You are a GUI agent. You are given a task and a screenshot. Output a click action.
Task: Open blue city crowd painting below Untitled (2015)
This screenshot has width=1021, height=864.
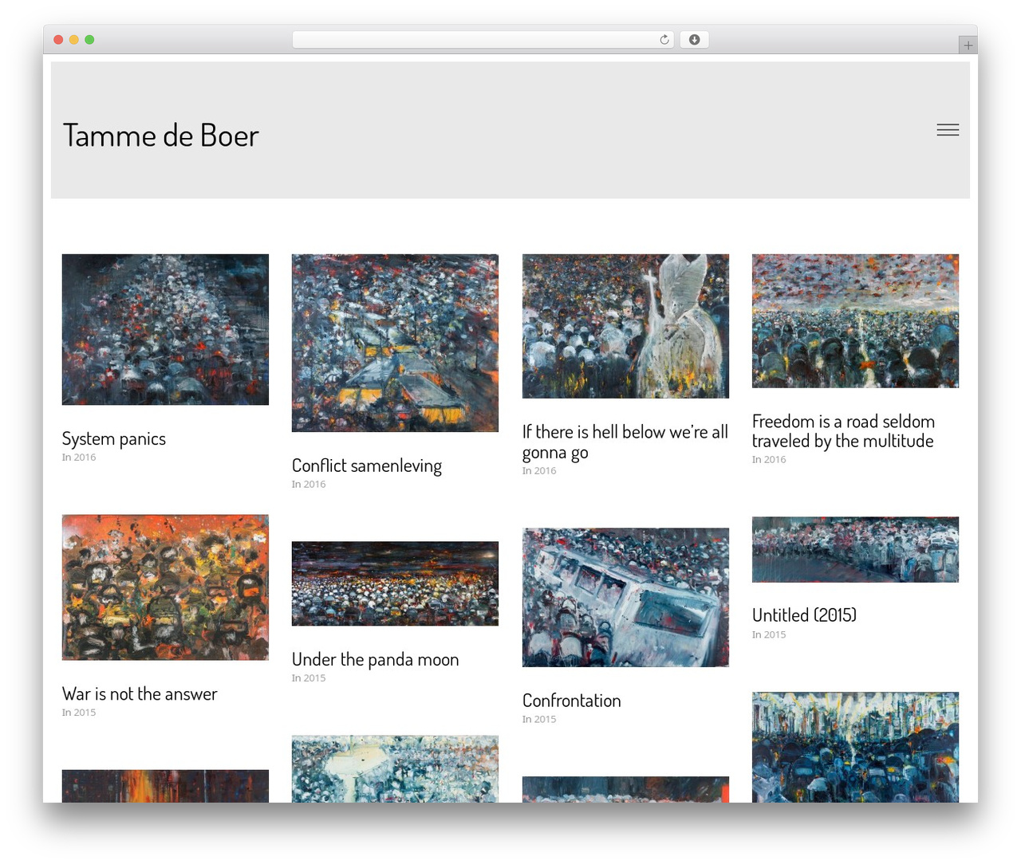click(x=855, y=747)
